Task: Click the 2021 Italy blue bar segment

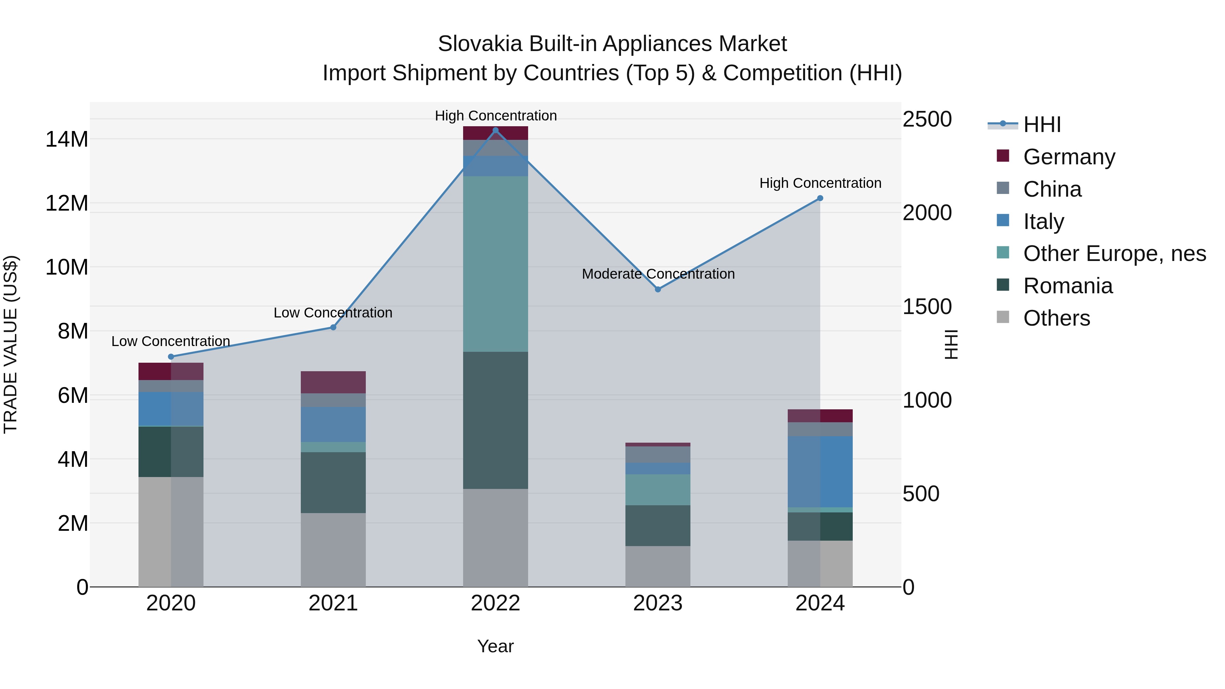Action: click(x=333, y=425)
